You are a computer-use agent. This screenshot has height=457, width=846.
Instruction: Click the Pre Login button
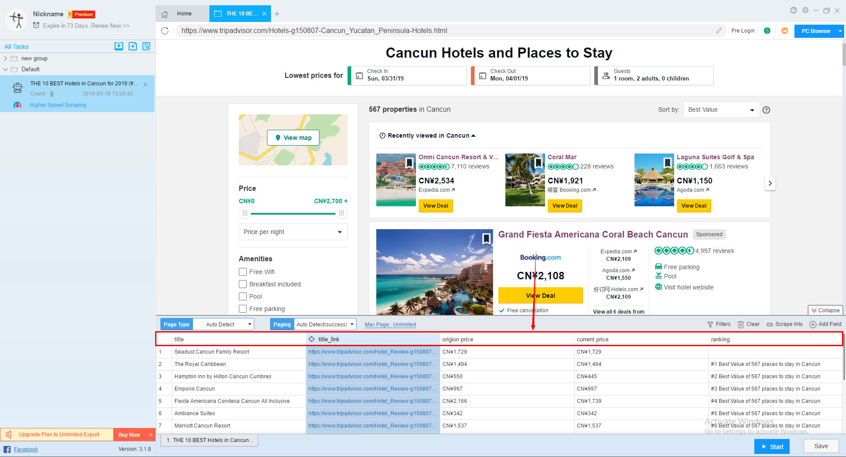(x=743, y=31)
